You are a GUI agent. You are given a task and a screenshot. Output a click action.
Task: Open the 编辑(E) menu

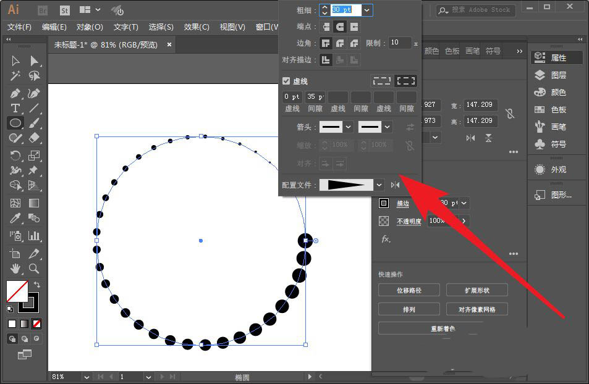(x=54, y=27)
